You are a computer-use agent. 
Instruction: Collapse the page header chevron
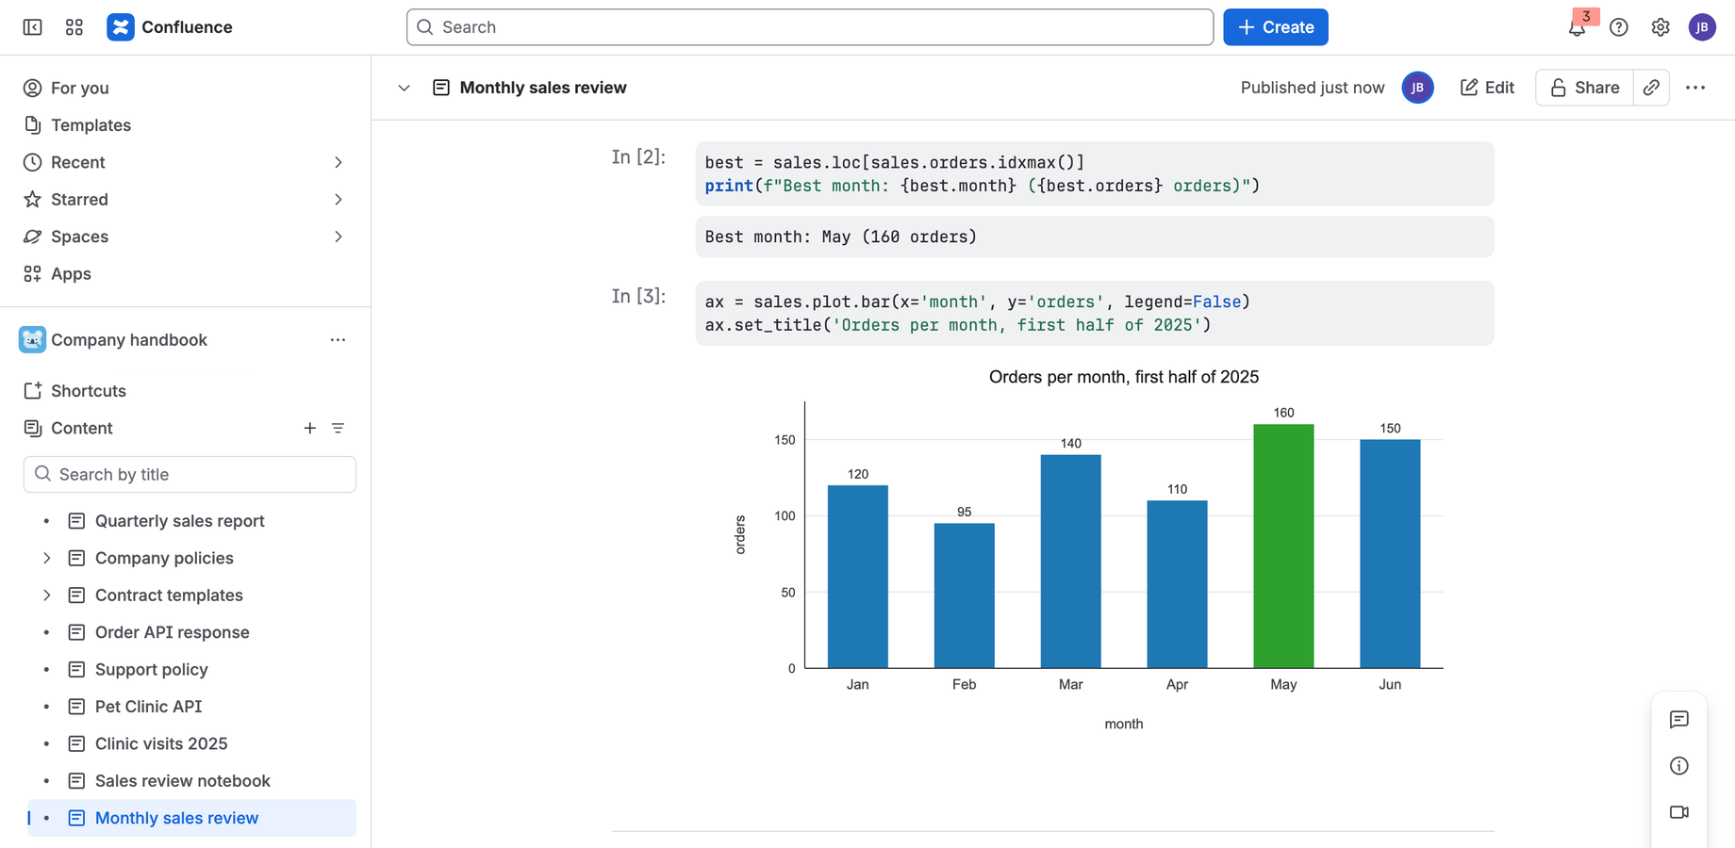click(x=404, y=88)
